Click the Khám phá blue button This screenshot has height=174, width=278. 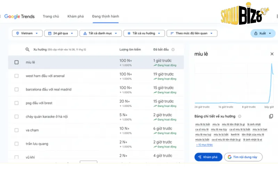(x=208, y=157)
